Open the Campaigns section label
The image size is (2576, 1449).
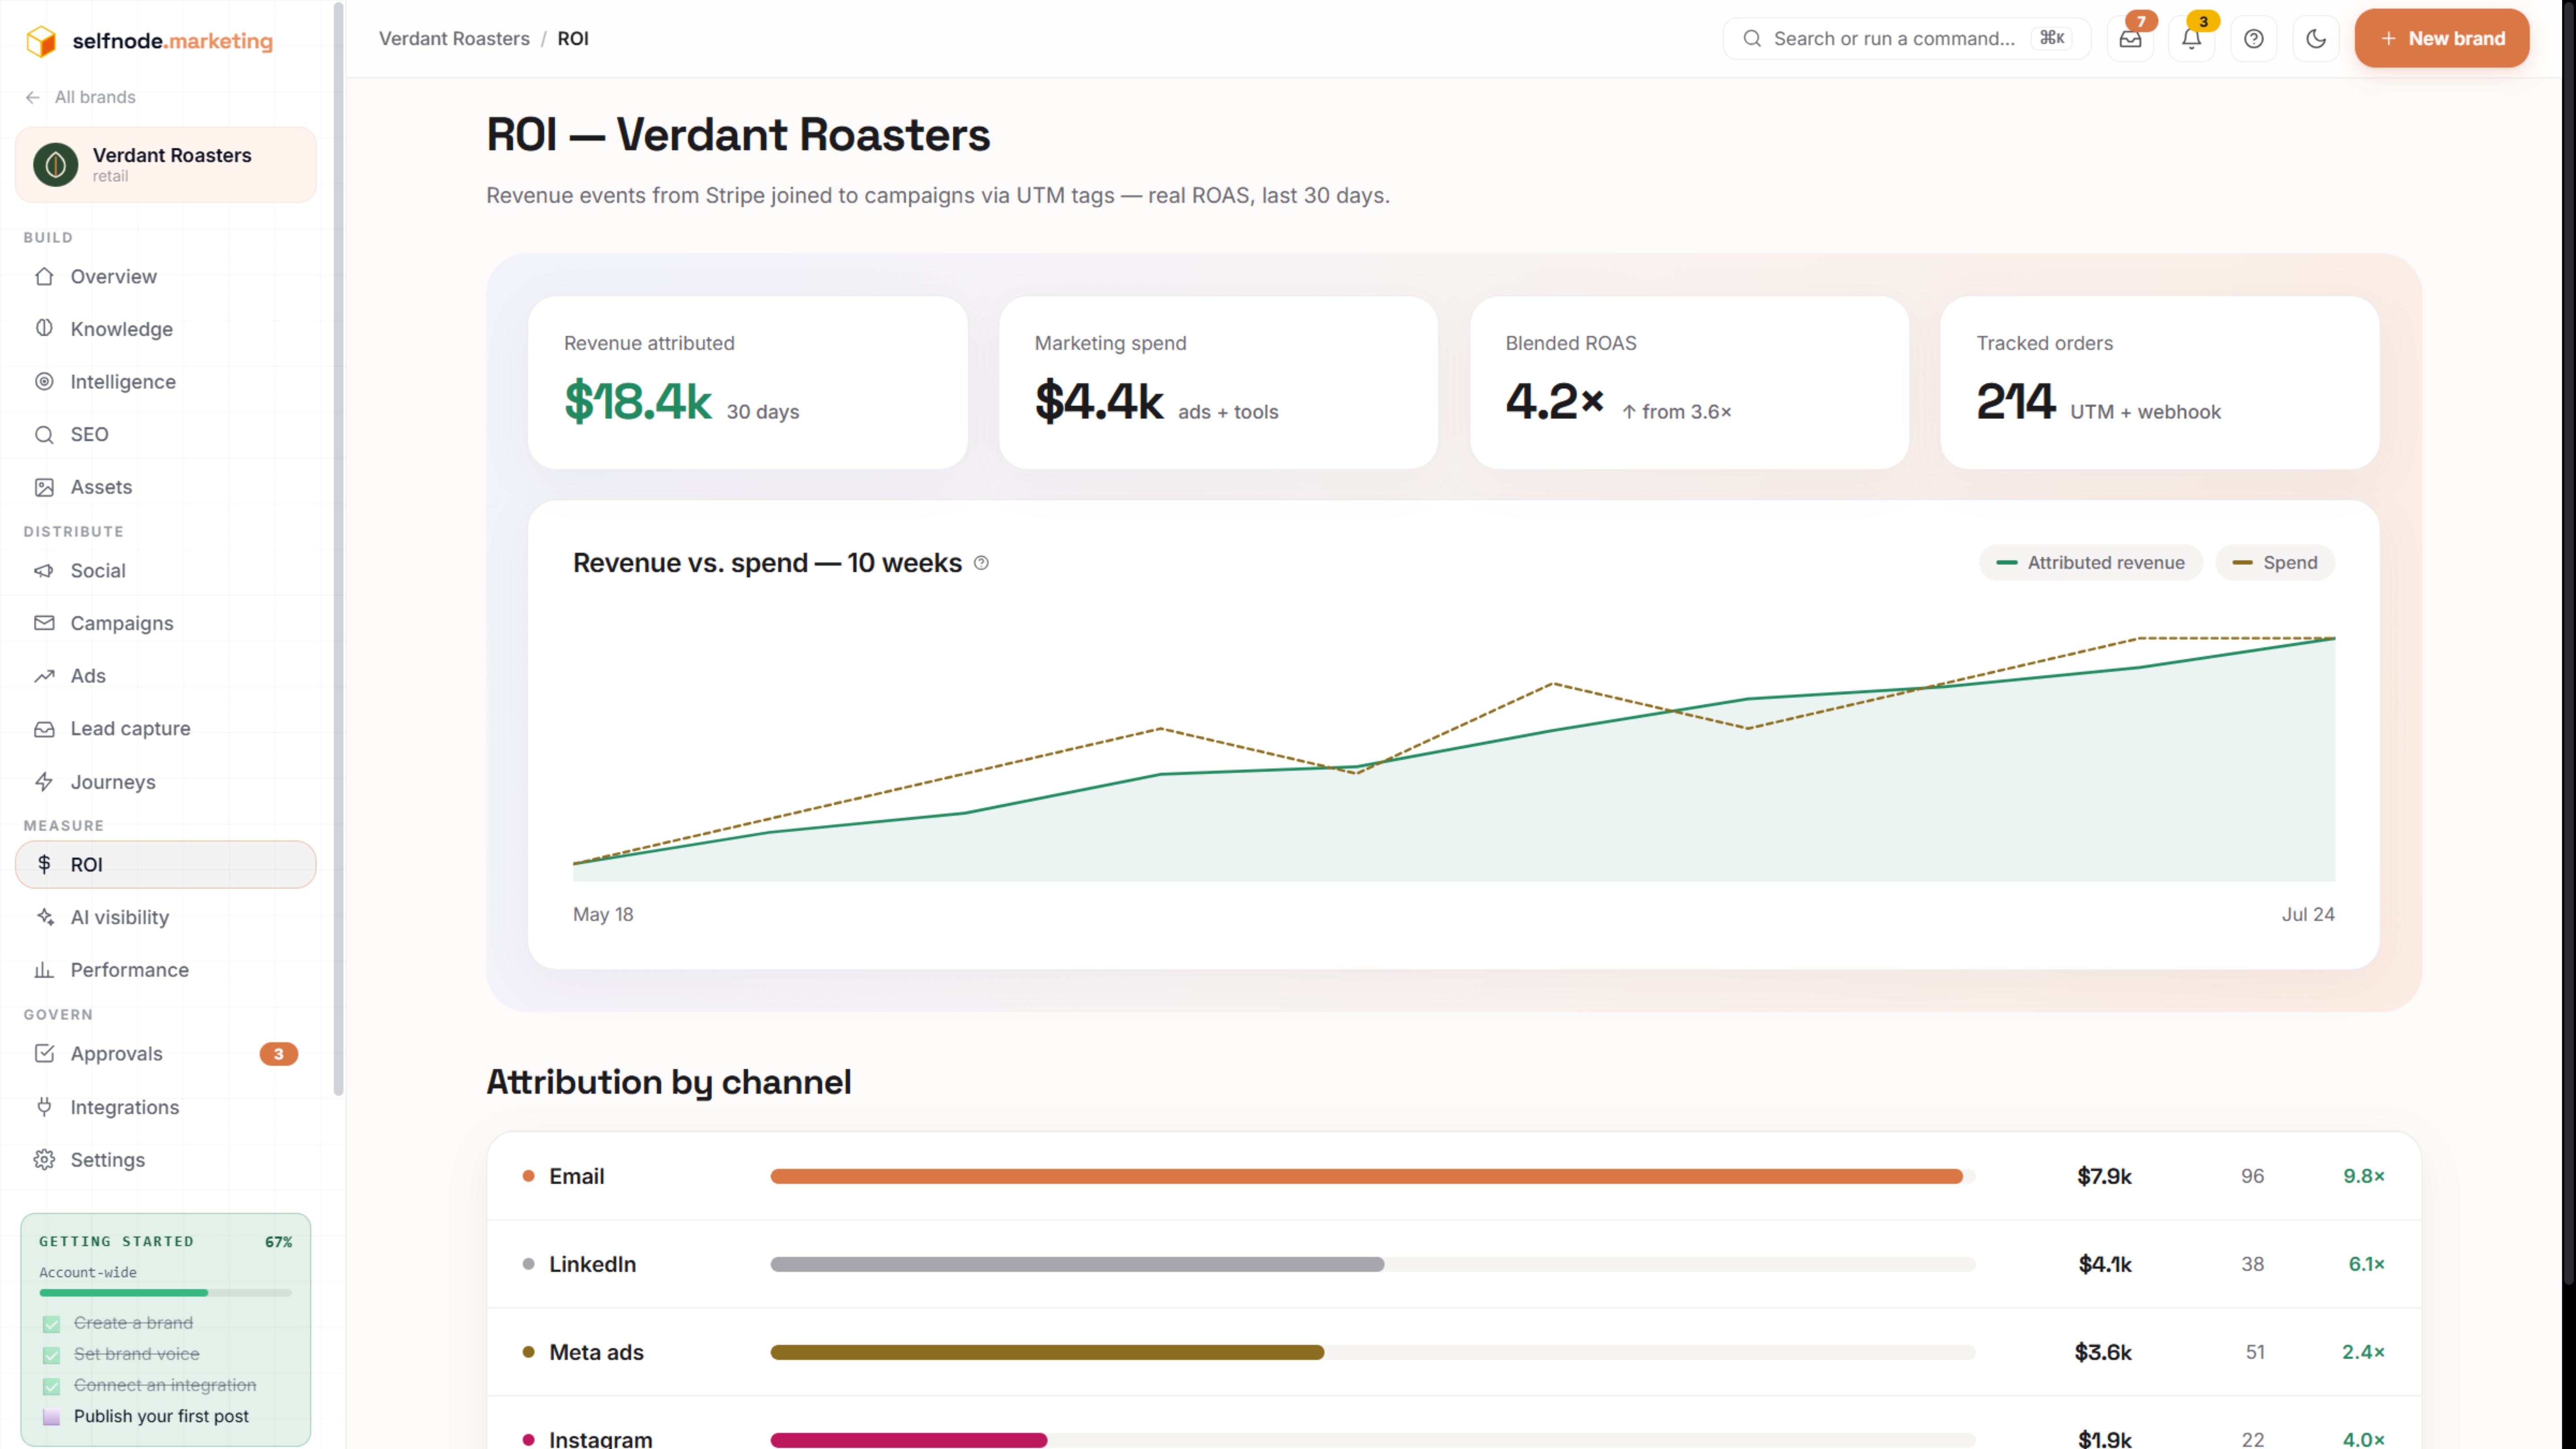coord(122,623)
